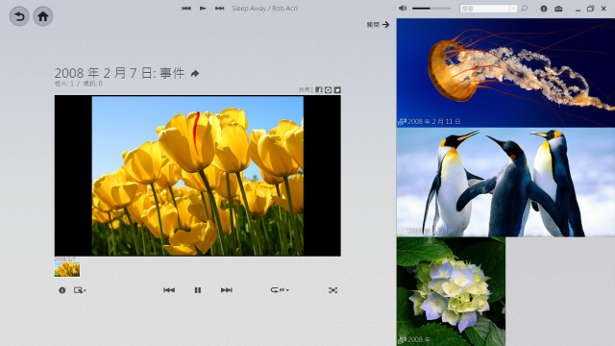Adjust the volume slider
The width and height of the screenshot is (615, 346).
pos(431,9)
